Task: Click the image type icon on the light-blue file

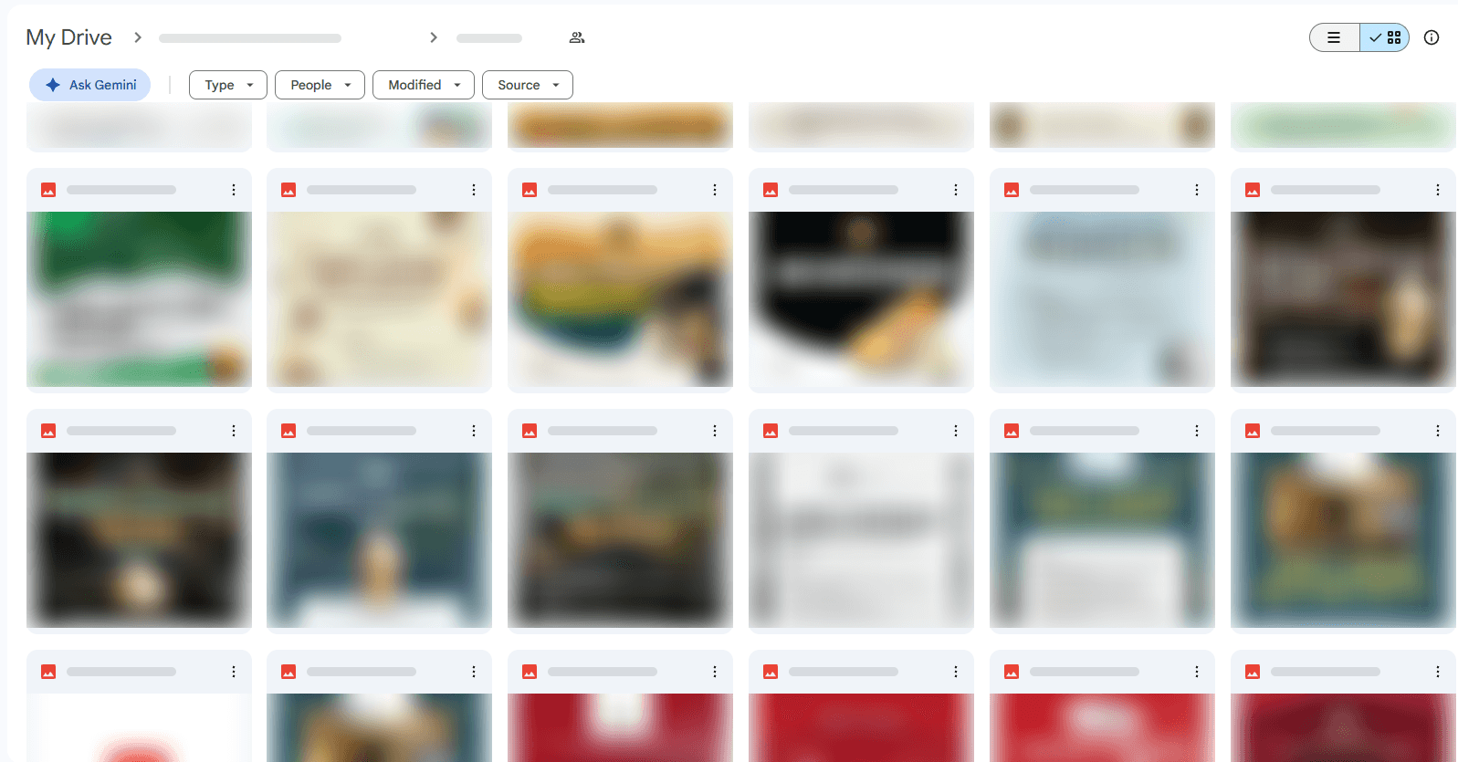Action: click(1012, 190)
